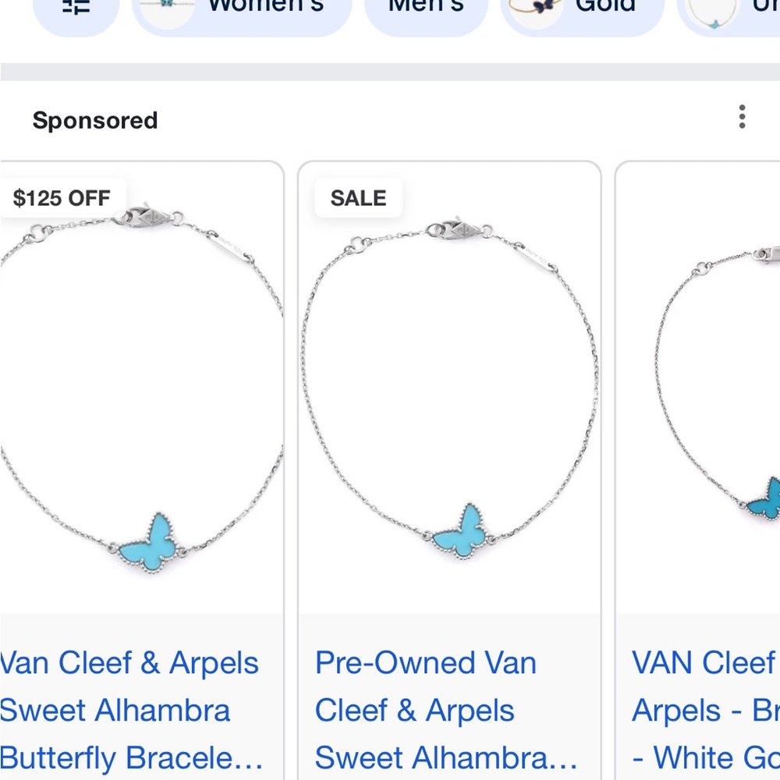
Task: Select the Sponsored section label
Action: [95, 119]
